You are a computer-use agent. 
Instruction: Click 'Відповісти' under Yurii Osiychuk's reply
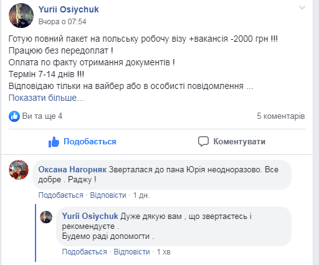click(x=131, y=252)
